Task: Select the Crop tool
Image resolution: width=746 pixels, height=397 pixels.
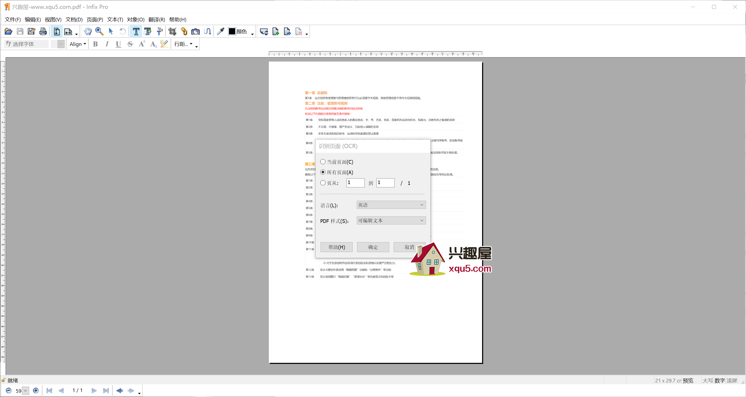Action: [173, 32]
